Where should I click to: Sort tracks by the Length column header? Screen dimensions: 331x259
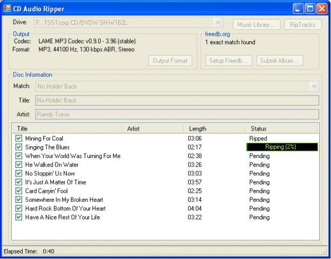pyautogui.click(x=215, y=128)
